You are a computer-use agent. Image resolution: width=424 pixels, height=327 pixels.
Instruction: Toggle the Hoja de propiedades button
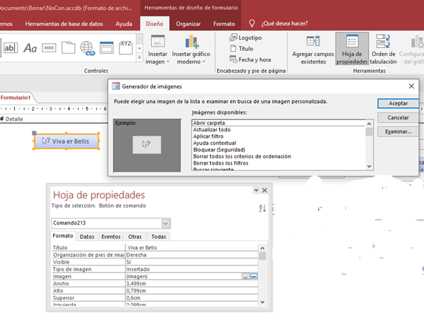(x=351, y=48)
